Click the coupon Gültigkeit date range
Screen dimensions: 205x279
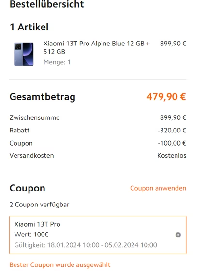pyautogui.click(x=86, y=245)
